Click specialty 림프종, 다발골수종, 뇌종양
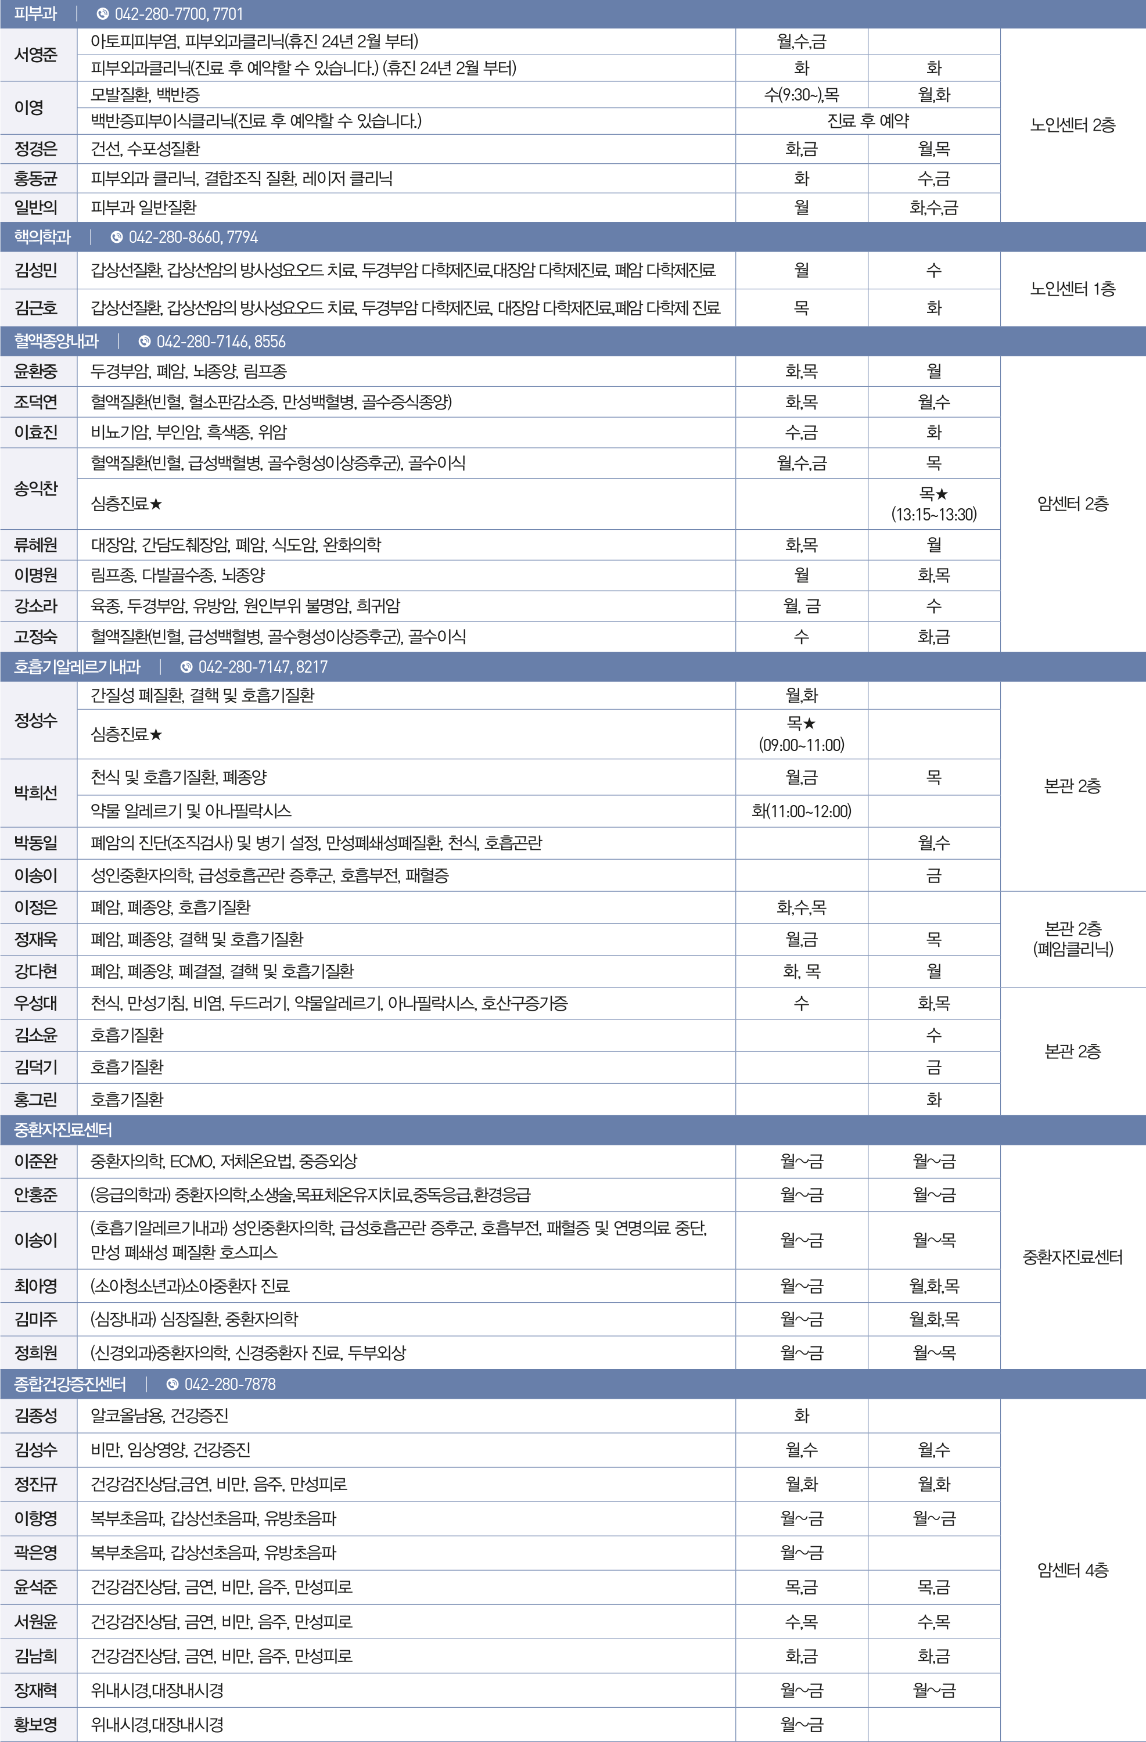 (x=178, y=575)
